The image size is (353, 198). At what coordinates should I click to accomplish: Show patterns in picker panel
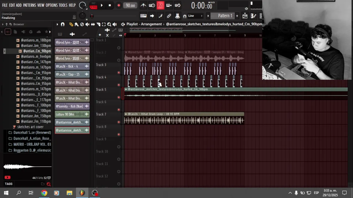pos(60,34)
